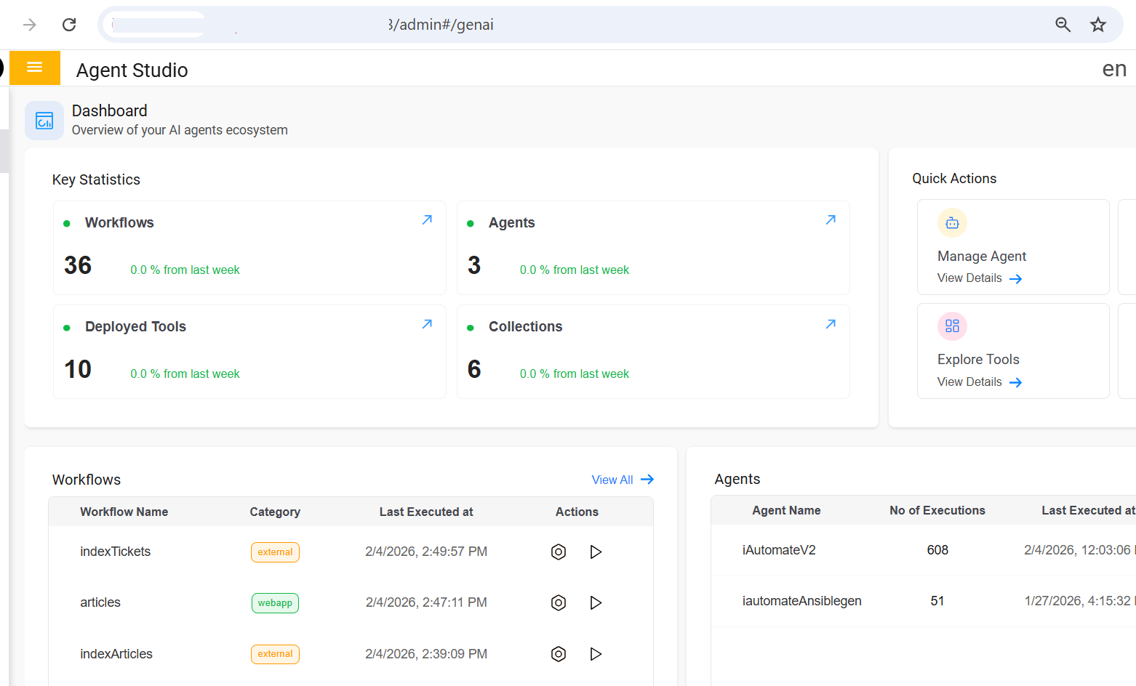Click the Last Executed at workflow column header

426,512
